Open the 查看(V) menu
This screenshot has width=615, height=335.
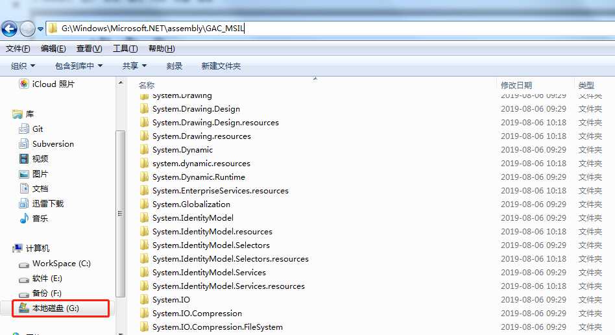tap(89, 49)
